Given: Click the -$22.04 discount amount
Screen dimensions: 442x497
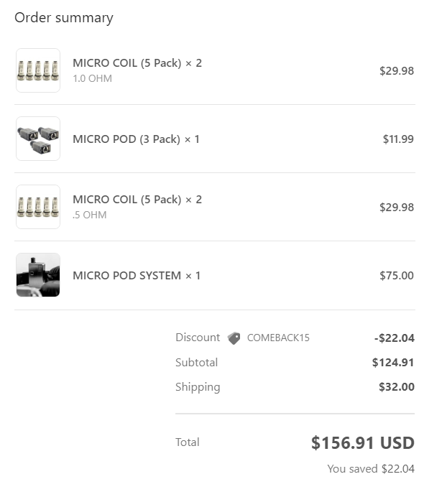Looking at the screenshot, I should pyautogui.click(x=394, y=338).
